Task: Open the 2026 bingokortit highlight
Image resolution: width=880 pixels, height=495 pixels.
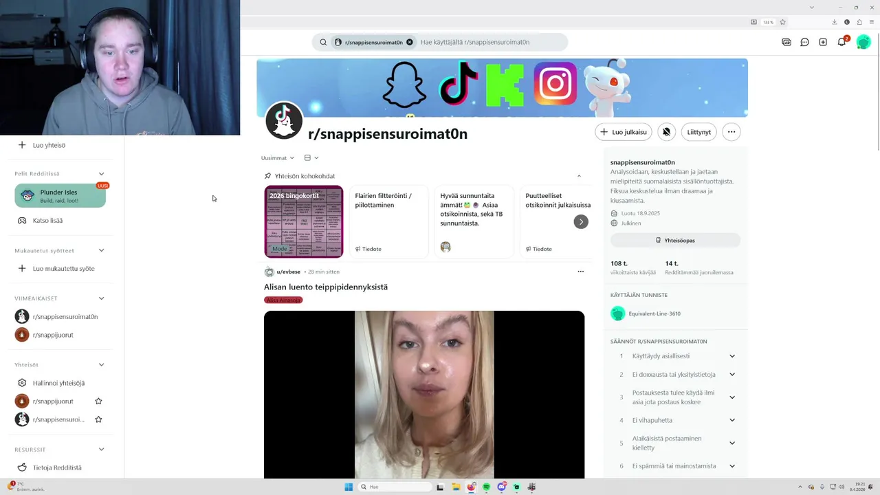Action: [304, 221]
